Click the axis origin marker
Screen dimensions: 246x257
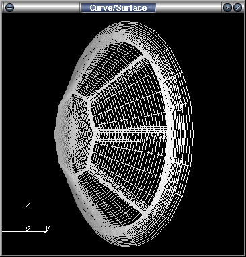pos(28,228)
